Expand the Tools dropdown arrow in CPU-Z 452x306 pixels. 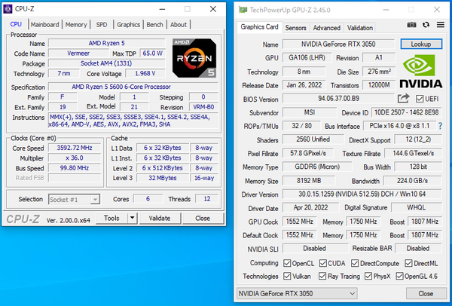[132, 218]
